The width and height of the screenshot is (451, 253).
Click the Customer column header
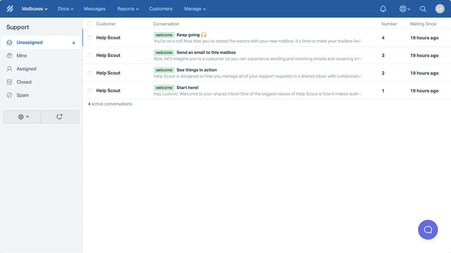[106, 24]
